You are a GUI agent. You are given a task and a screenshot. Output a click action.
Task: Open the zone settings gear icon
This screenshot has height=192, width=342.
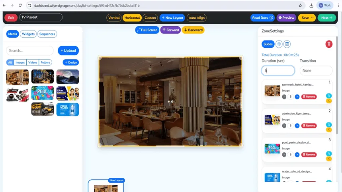(279, 44)
